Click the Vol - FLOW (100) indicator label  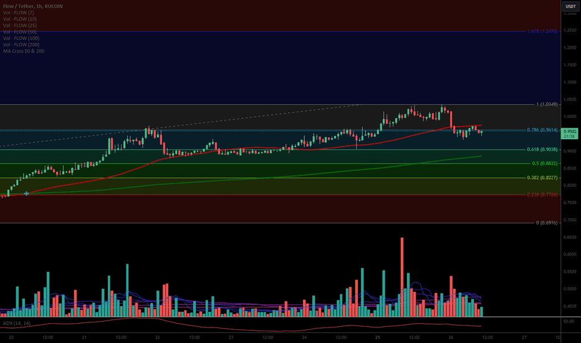tap(21, 38)
